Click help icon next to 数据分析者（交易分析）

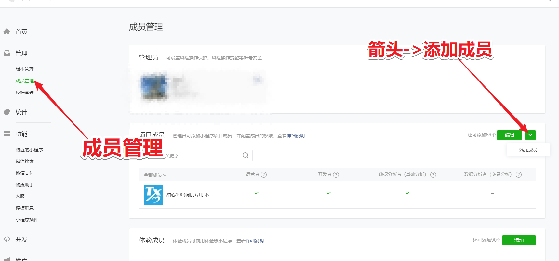(x=519, y=175)
